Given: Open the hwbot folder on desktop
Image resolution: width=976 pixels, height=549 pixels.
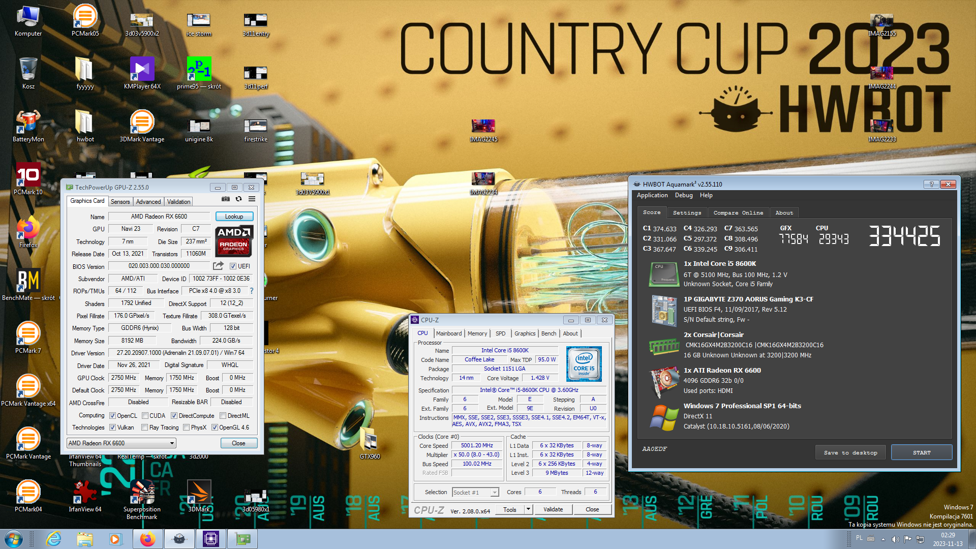Looking at the screenshot, I should click(x=85, y=126).
